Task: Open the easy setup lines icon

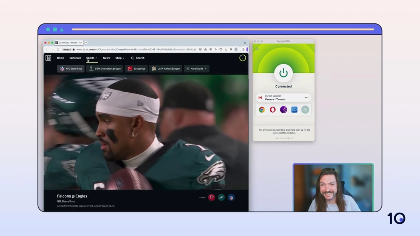Action: 231,50
